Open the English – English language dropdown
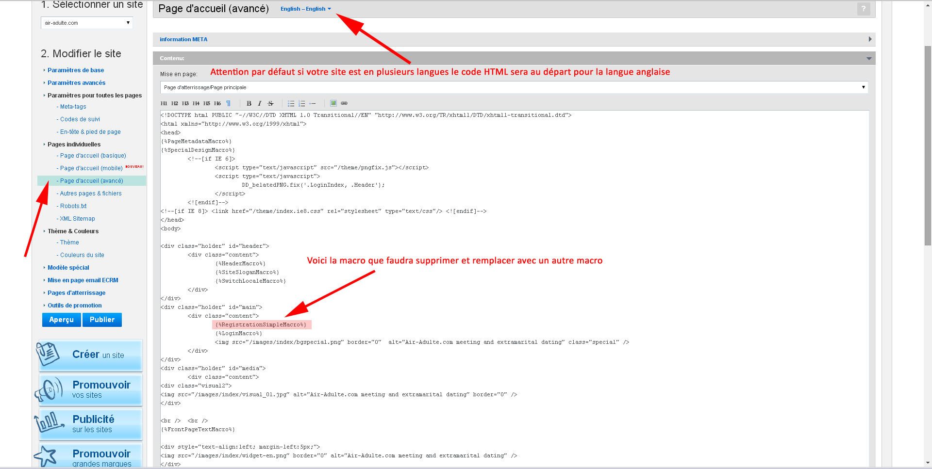This screenshot has height=469, width=932. [306, 9]
